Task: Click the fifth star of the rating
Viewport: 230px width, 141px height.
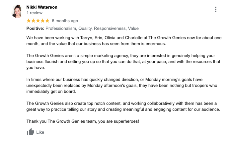Action: [x=47, y=21]
